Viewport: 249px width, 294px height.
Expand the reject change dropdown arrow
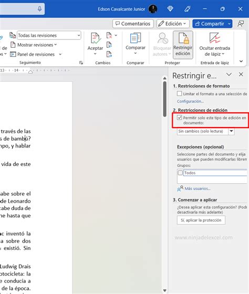tap(116, 35)
